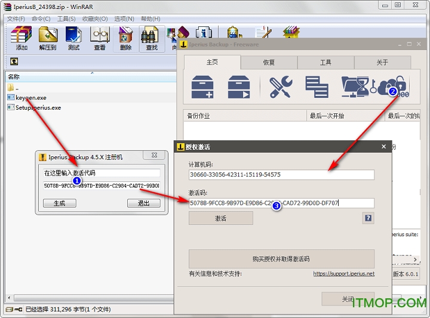Click the 最后一次开始 column header
The height and width of the screenshot is (318, 430).
[x=346, y=116]
